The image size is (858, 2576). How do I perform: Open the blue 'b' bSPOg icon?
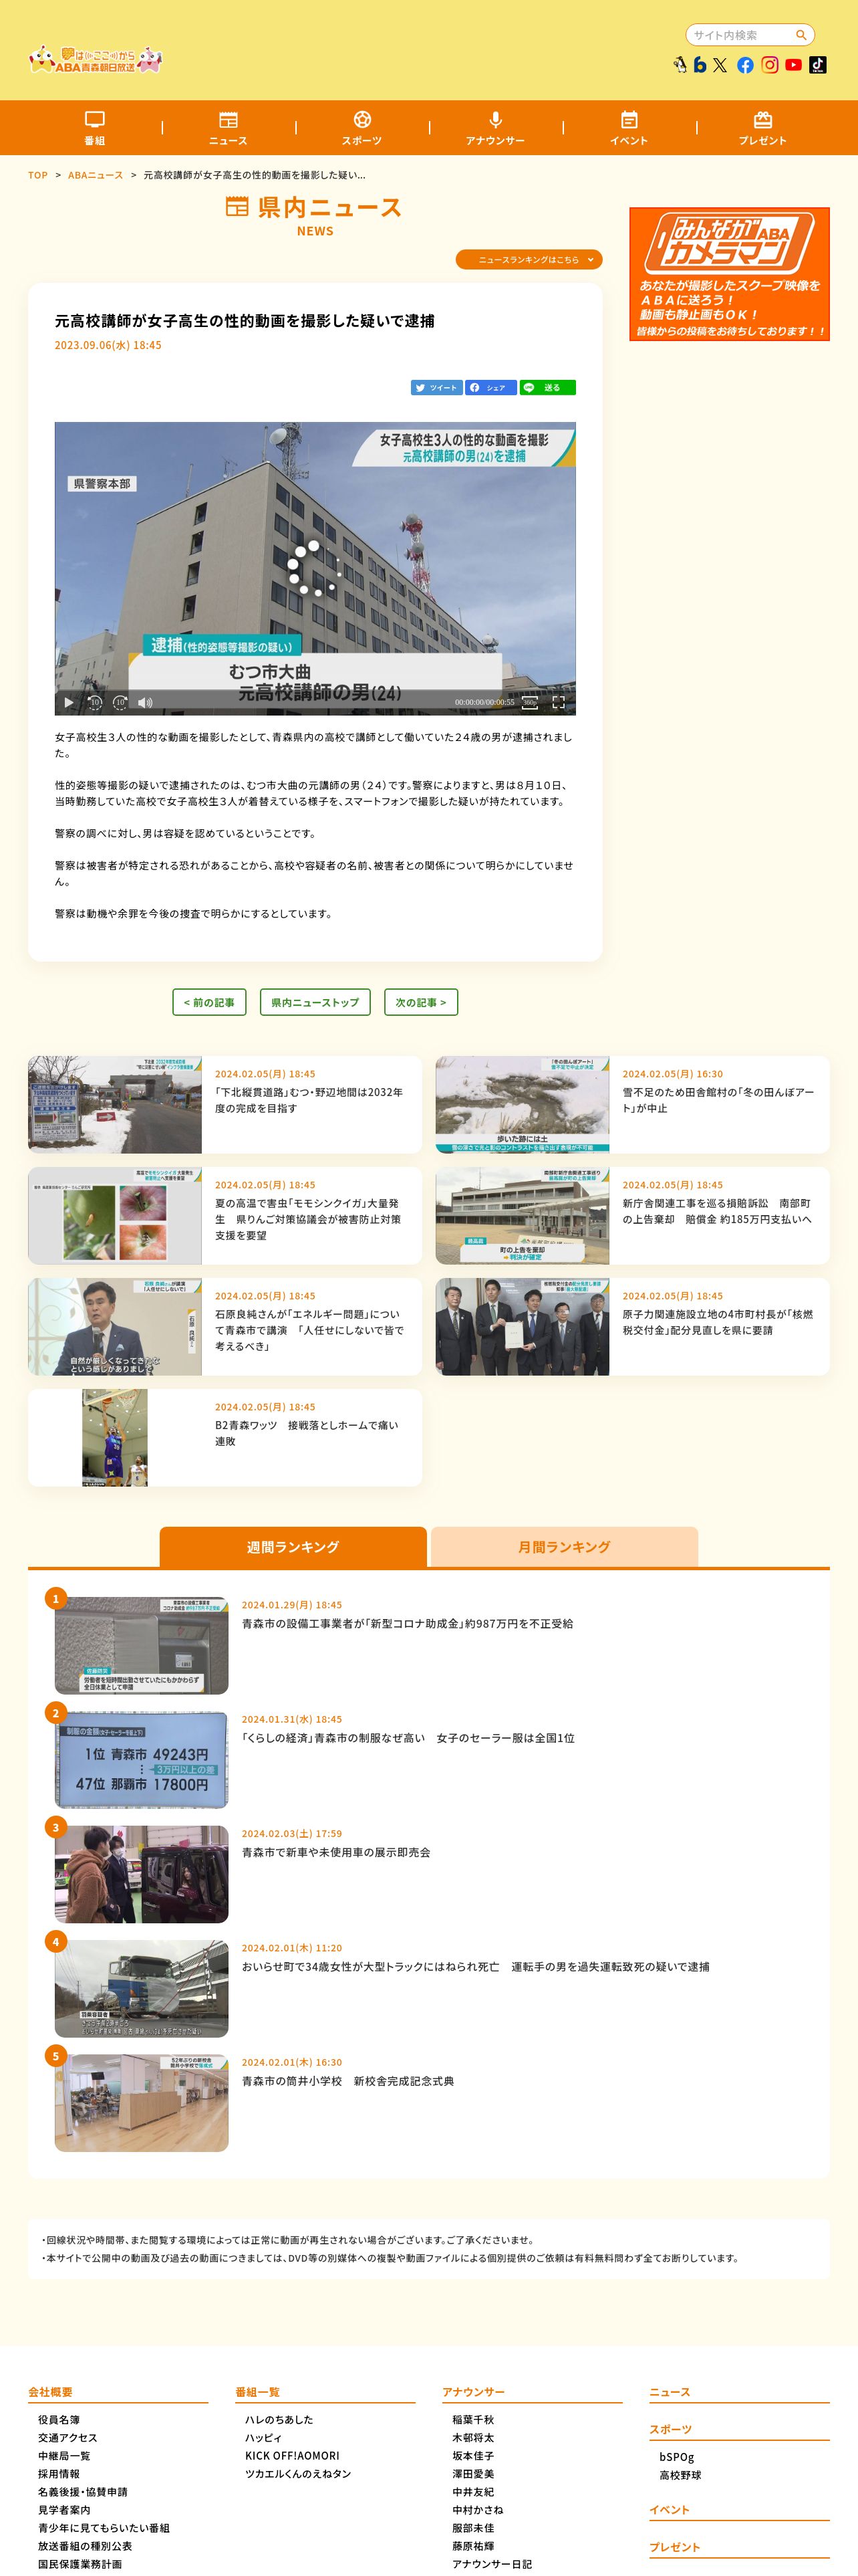point(699,65)
